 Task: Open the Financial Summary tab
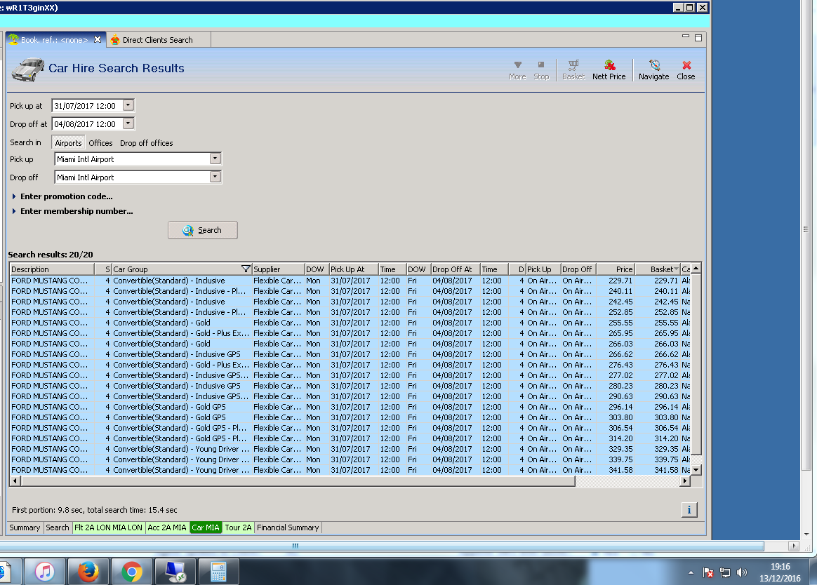tap(288, 527)
